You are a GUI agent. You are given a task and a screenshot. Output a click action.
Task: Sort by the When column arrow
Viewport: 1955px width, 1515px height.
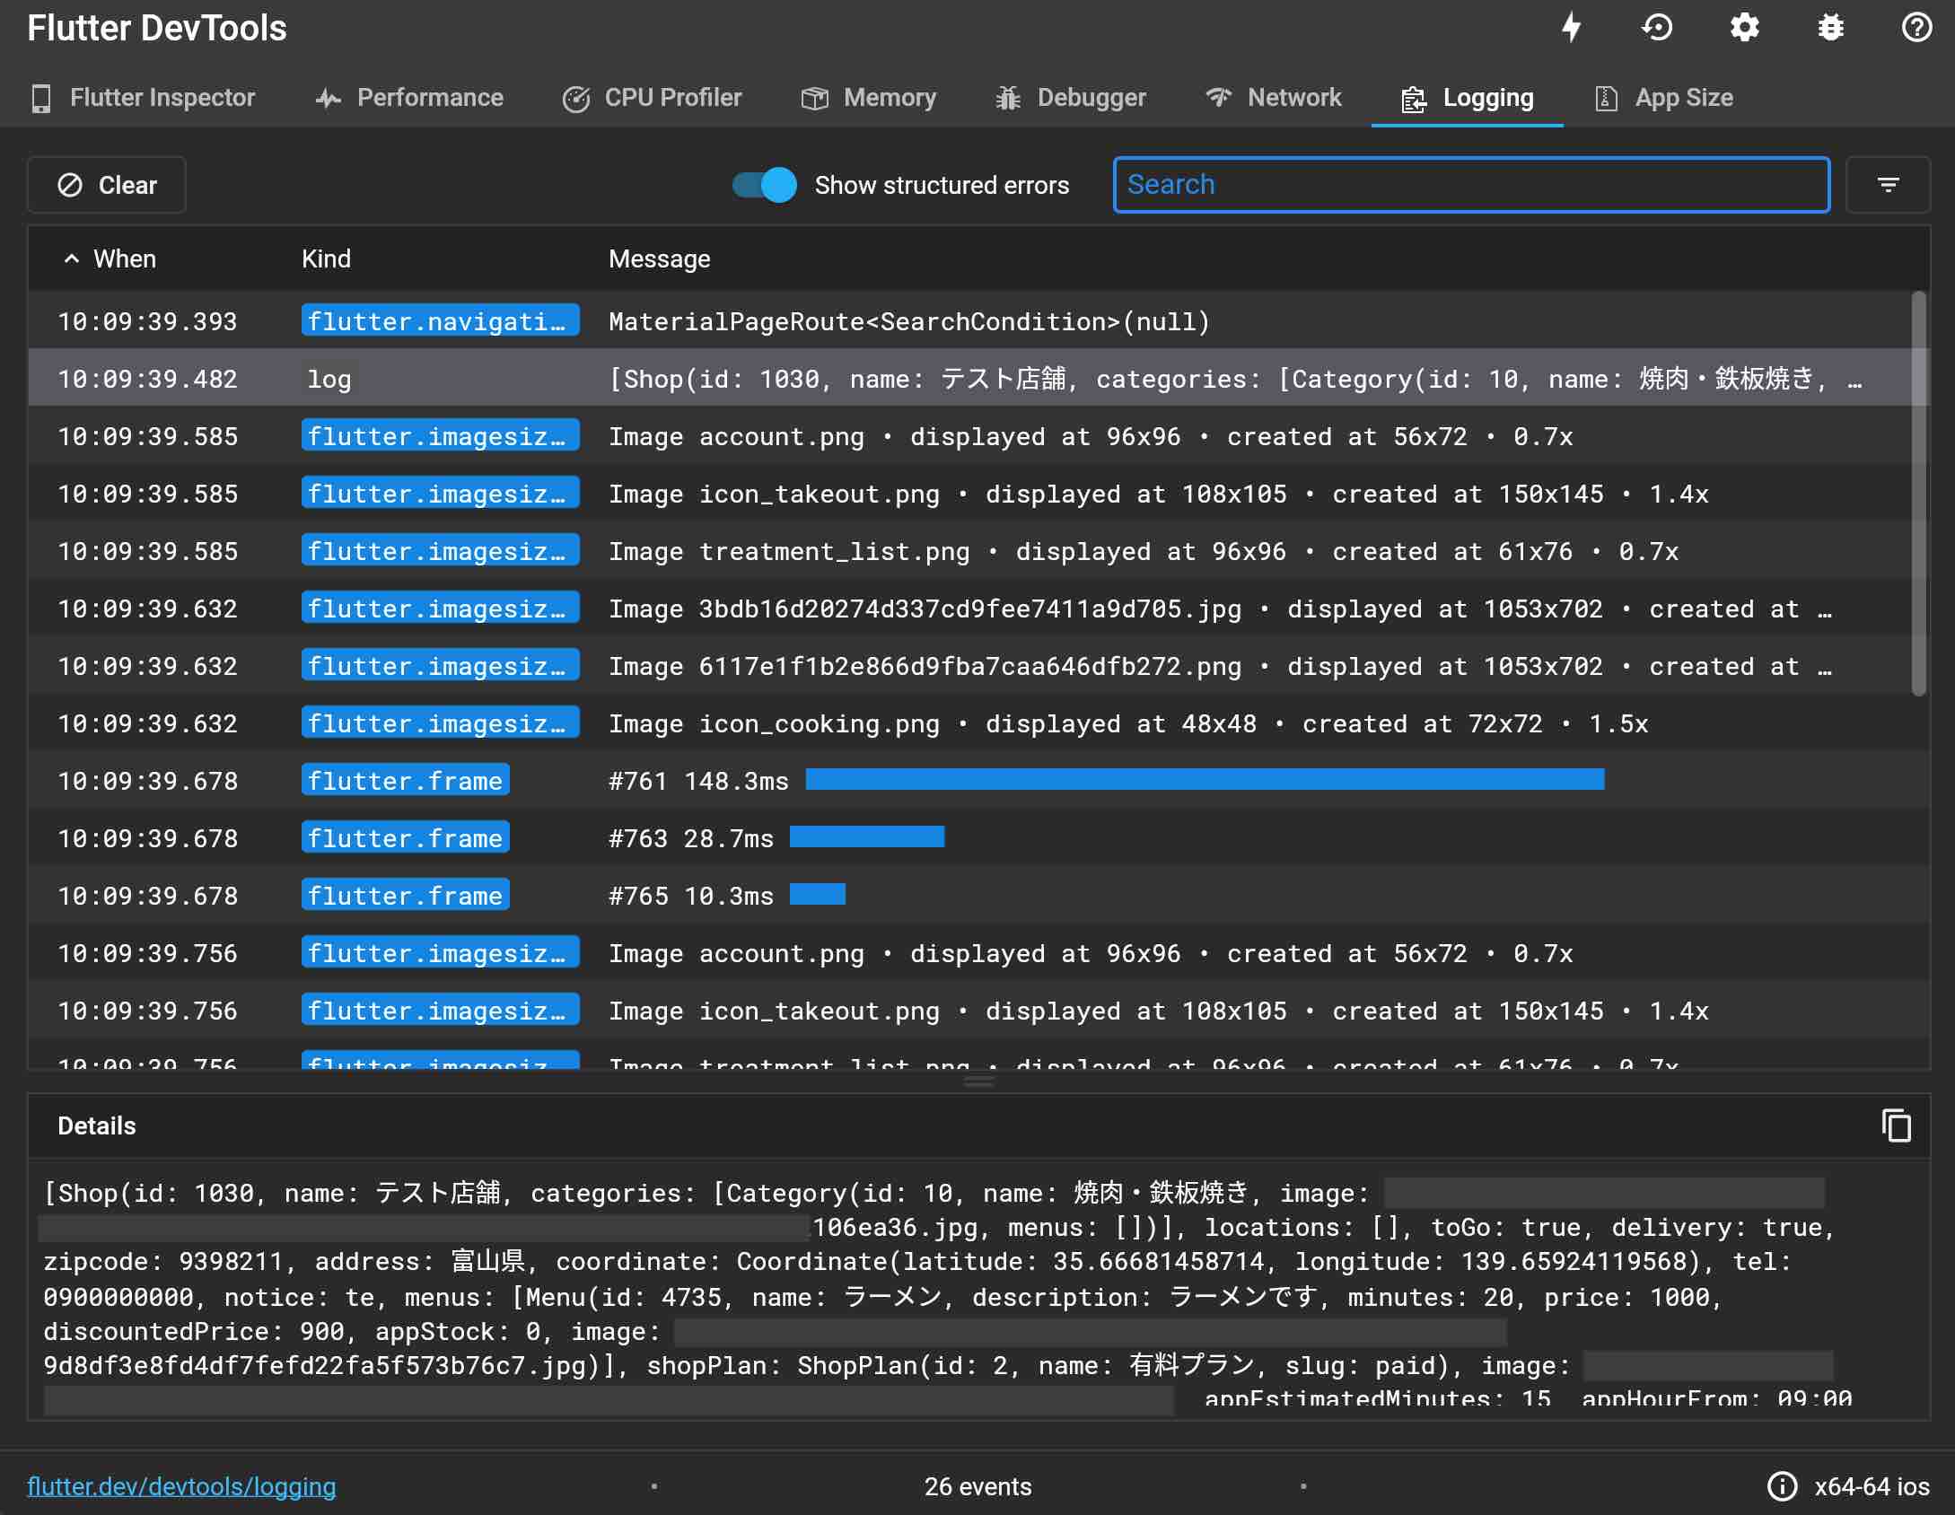click(72, 259)
